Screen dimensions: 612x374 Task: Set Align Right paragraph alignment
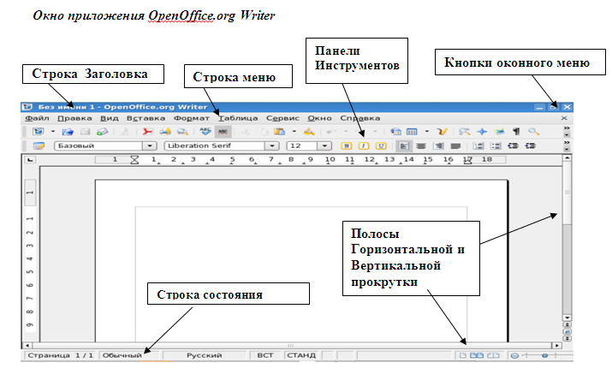point(438,146)
